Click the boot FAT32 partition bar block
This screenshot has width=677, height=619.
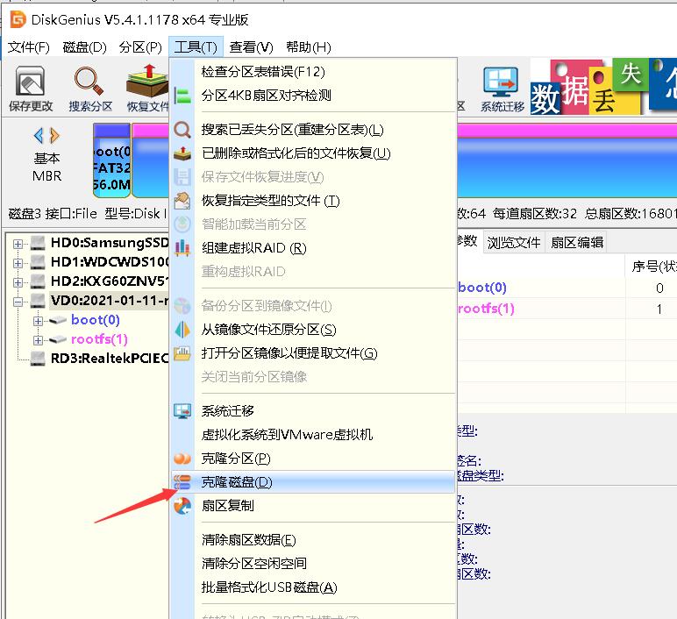point(112,160)
